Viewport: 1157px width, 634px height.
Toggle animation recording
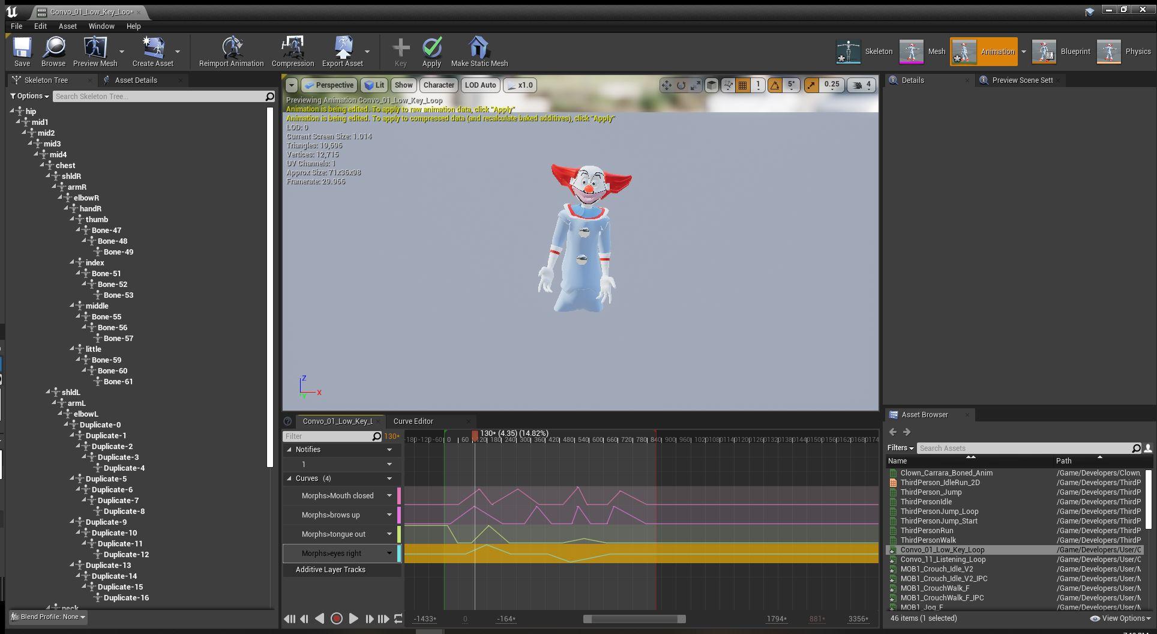click(337, 619)
